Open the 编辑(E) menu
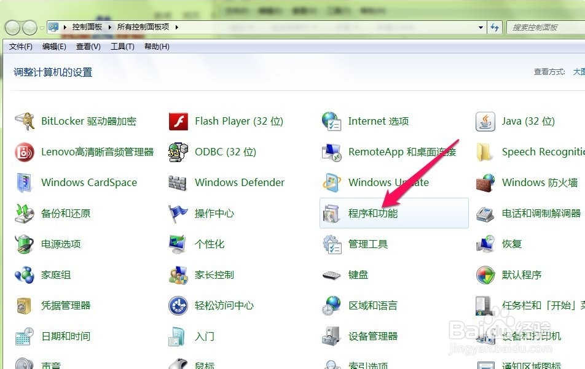Viewport: 585px width, 369px height. pyautogui.click(x=54, y=47)
